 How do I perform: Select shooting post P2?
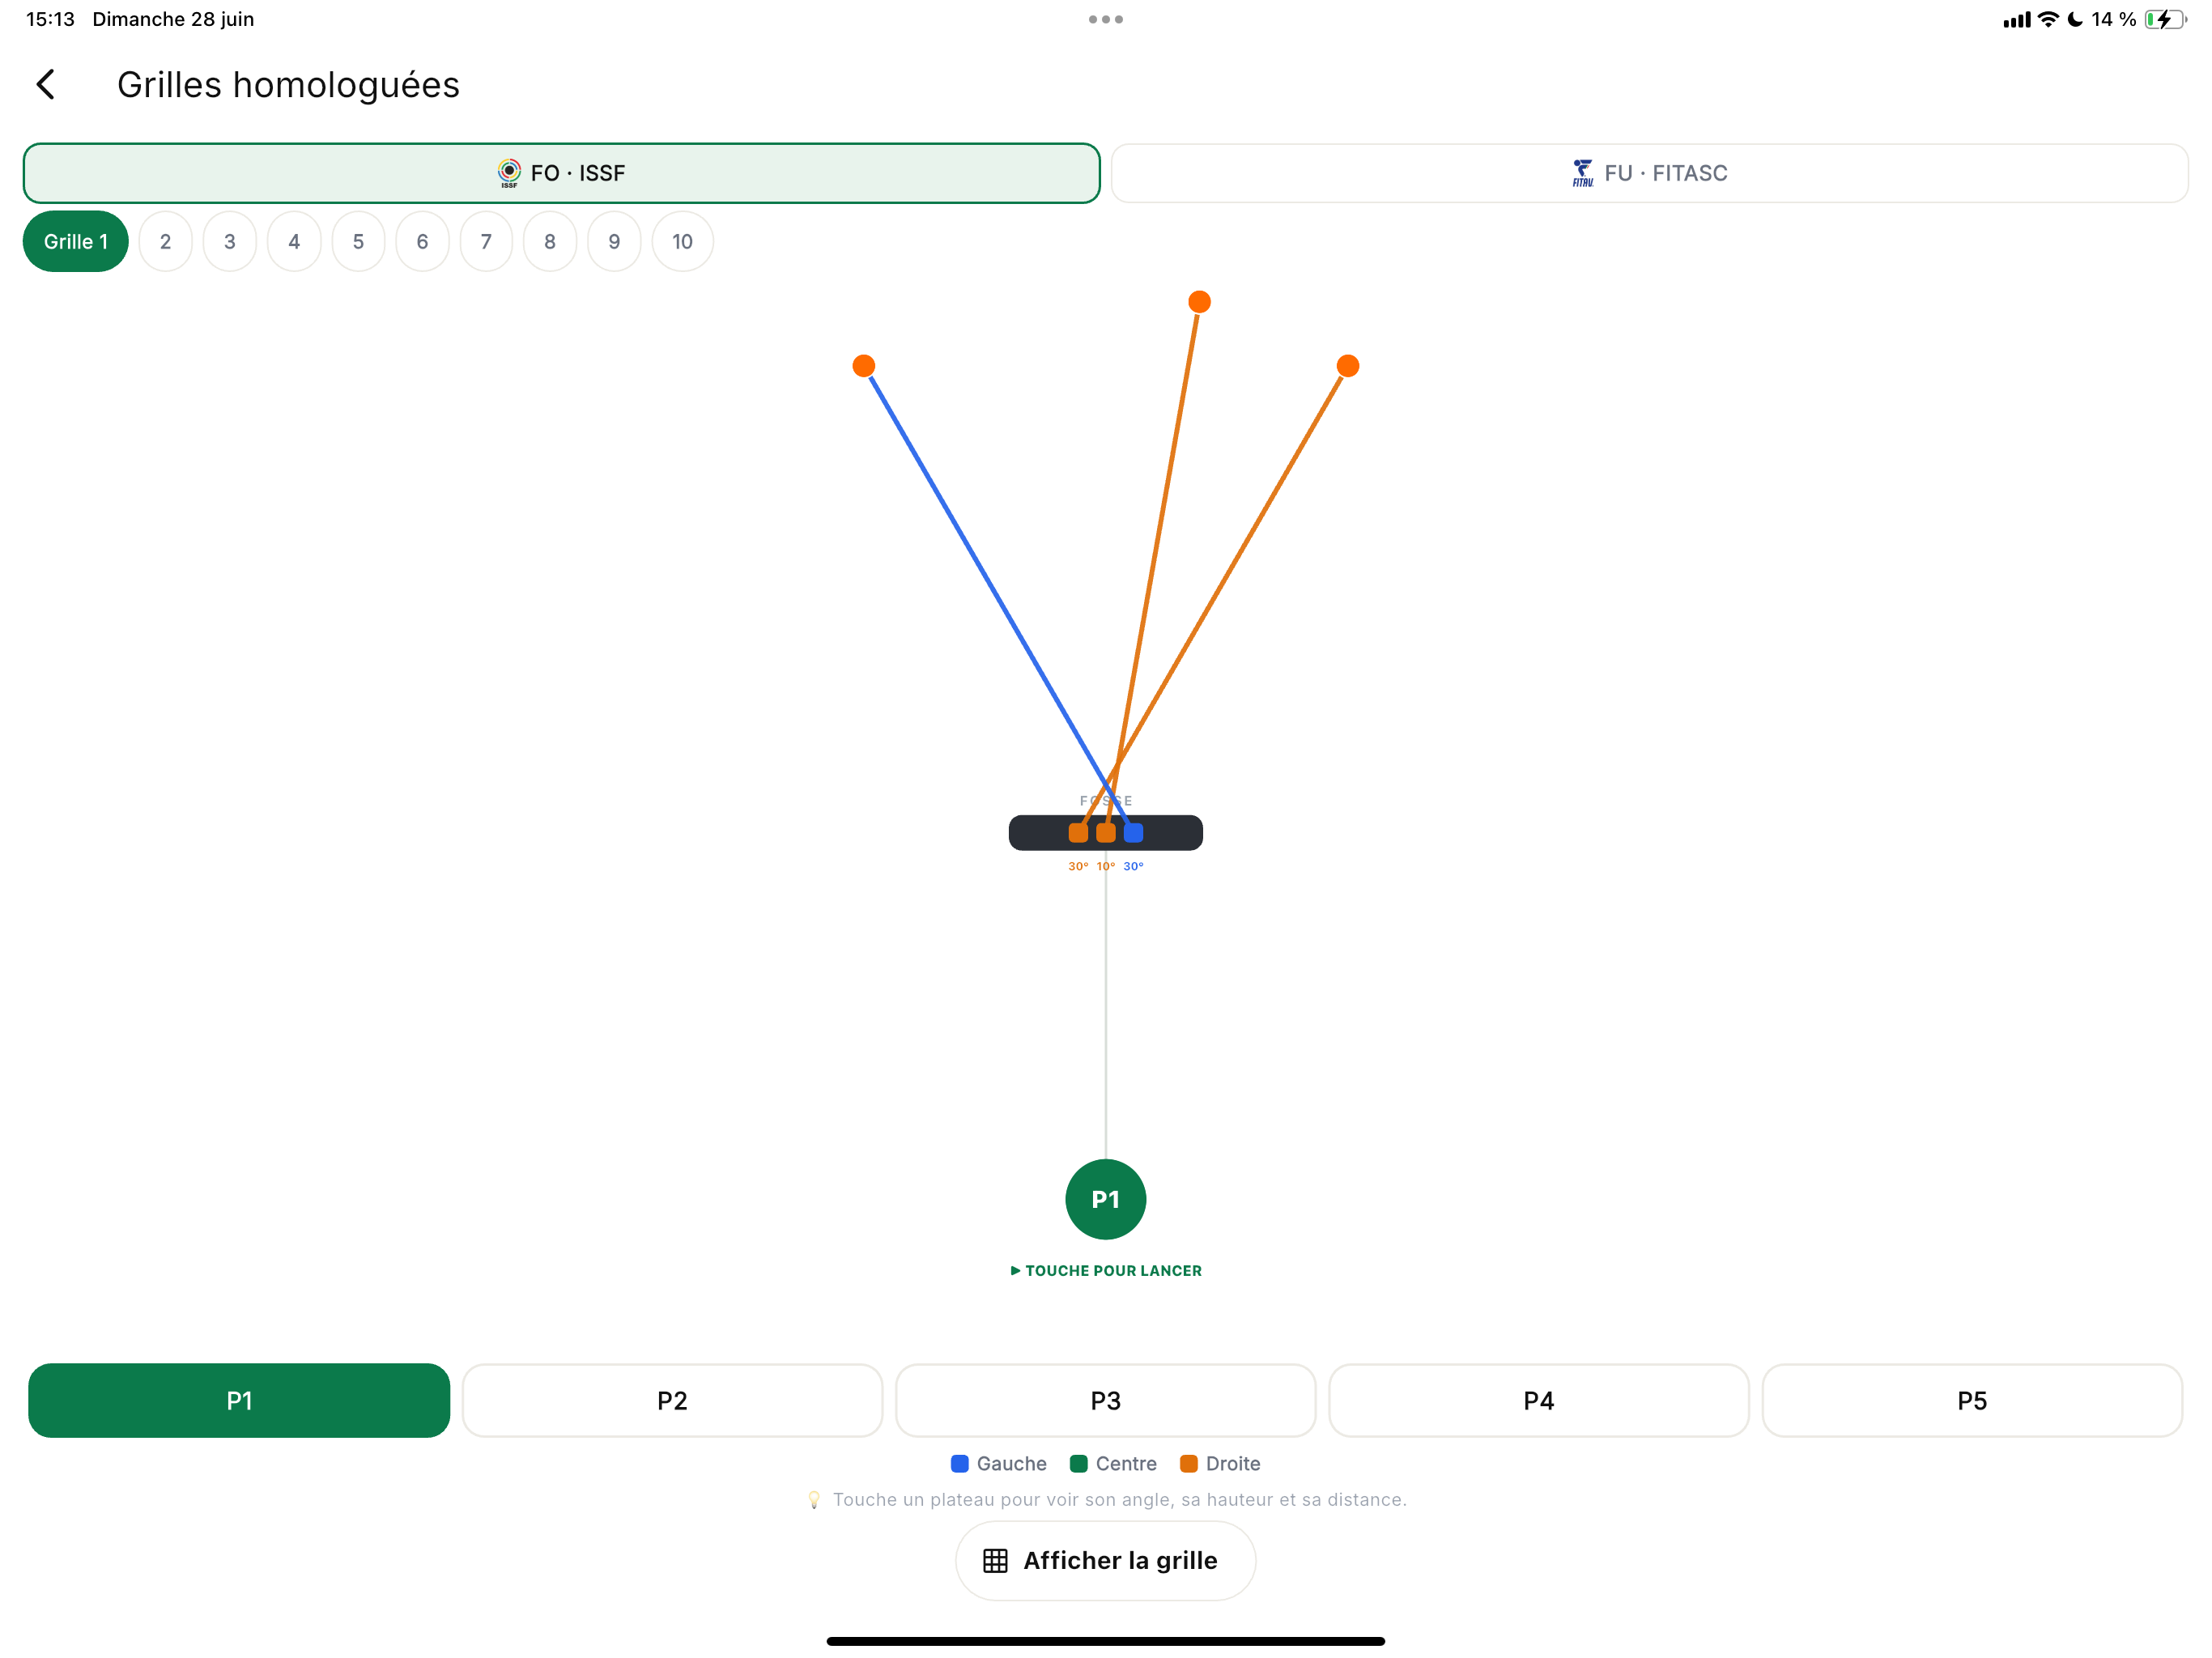[672, 1401]
